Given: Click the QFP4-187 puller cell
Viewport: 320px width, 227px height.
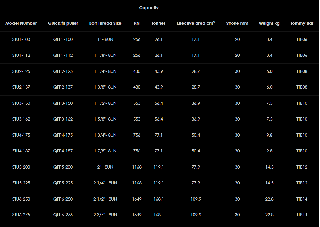Looking at the screenshot, I should point(63,151).
